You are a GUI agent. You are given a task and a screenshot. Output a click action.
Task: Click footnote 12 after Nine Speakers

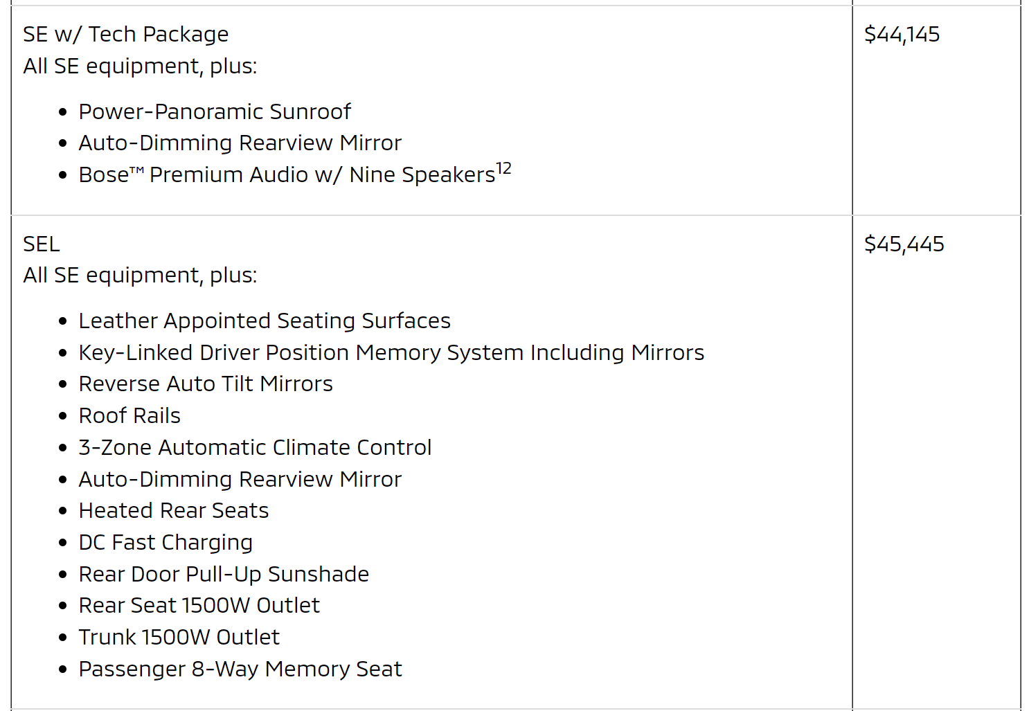(503, 168)
